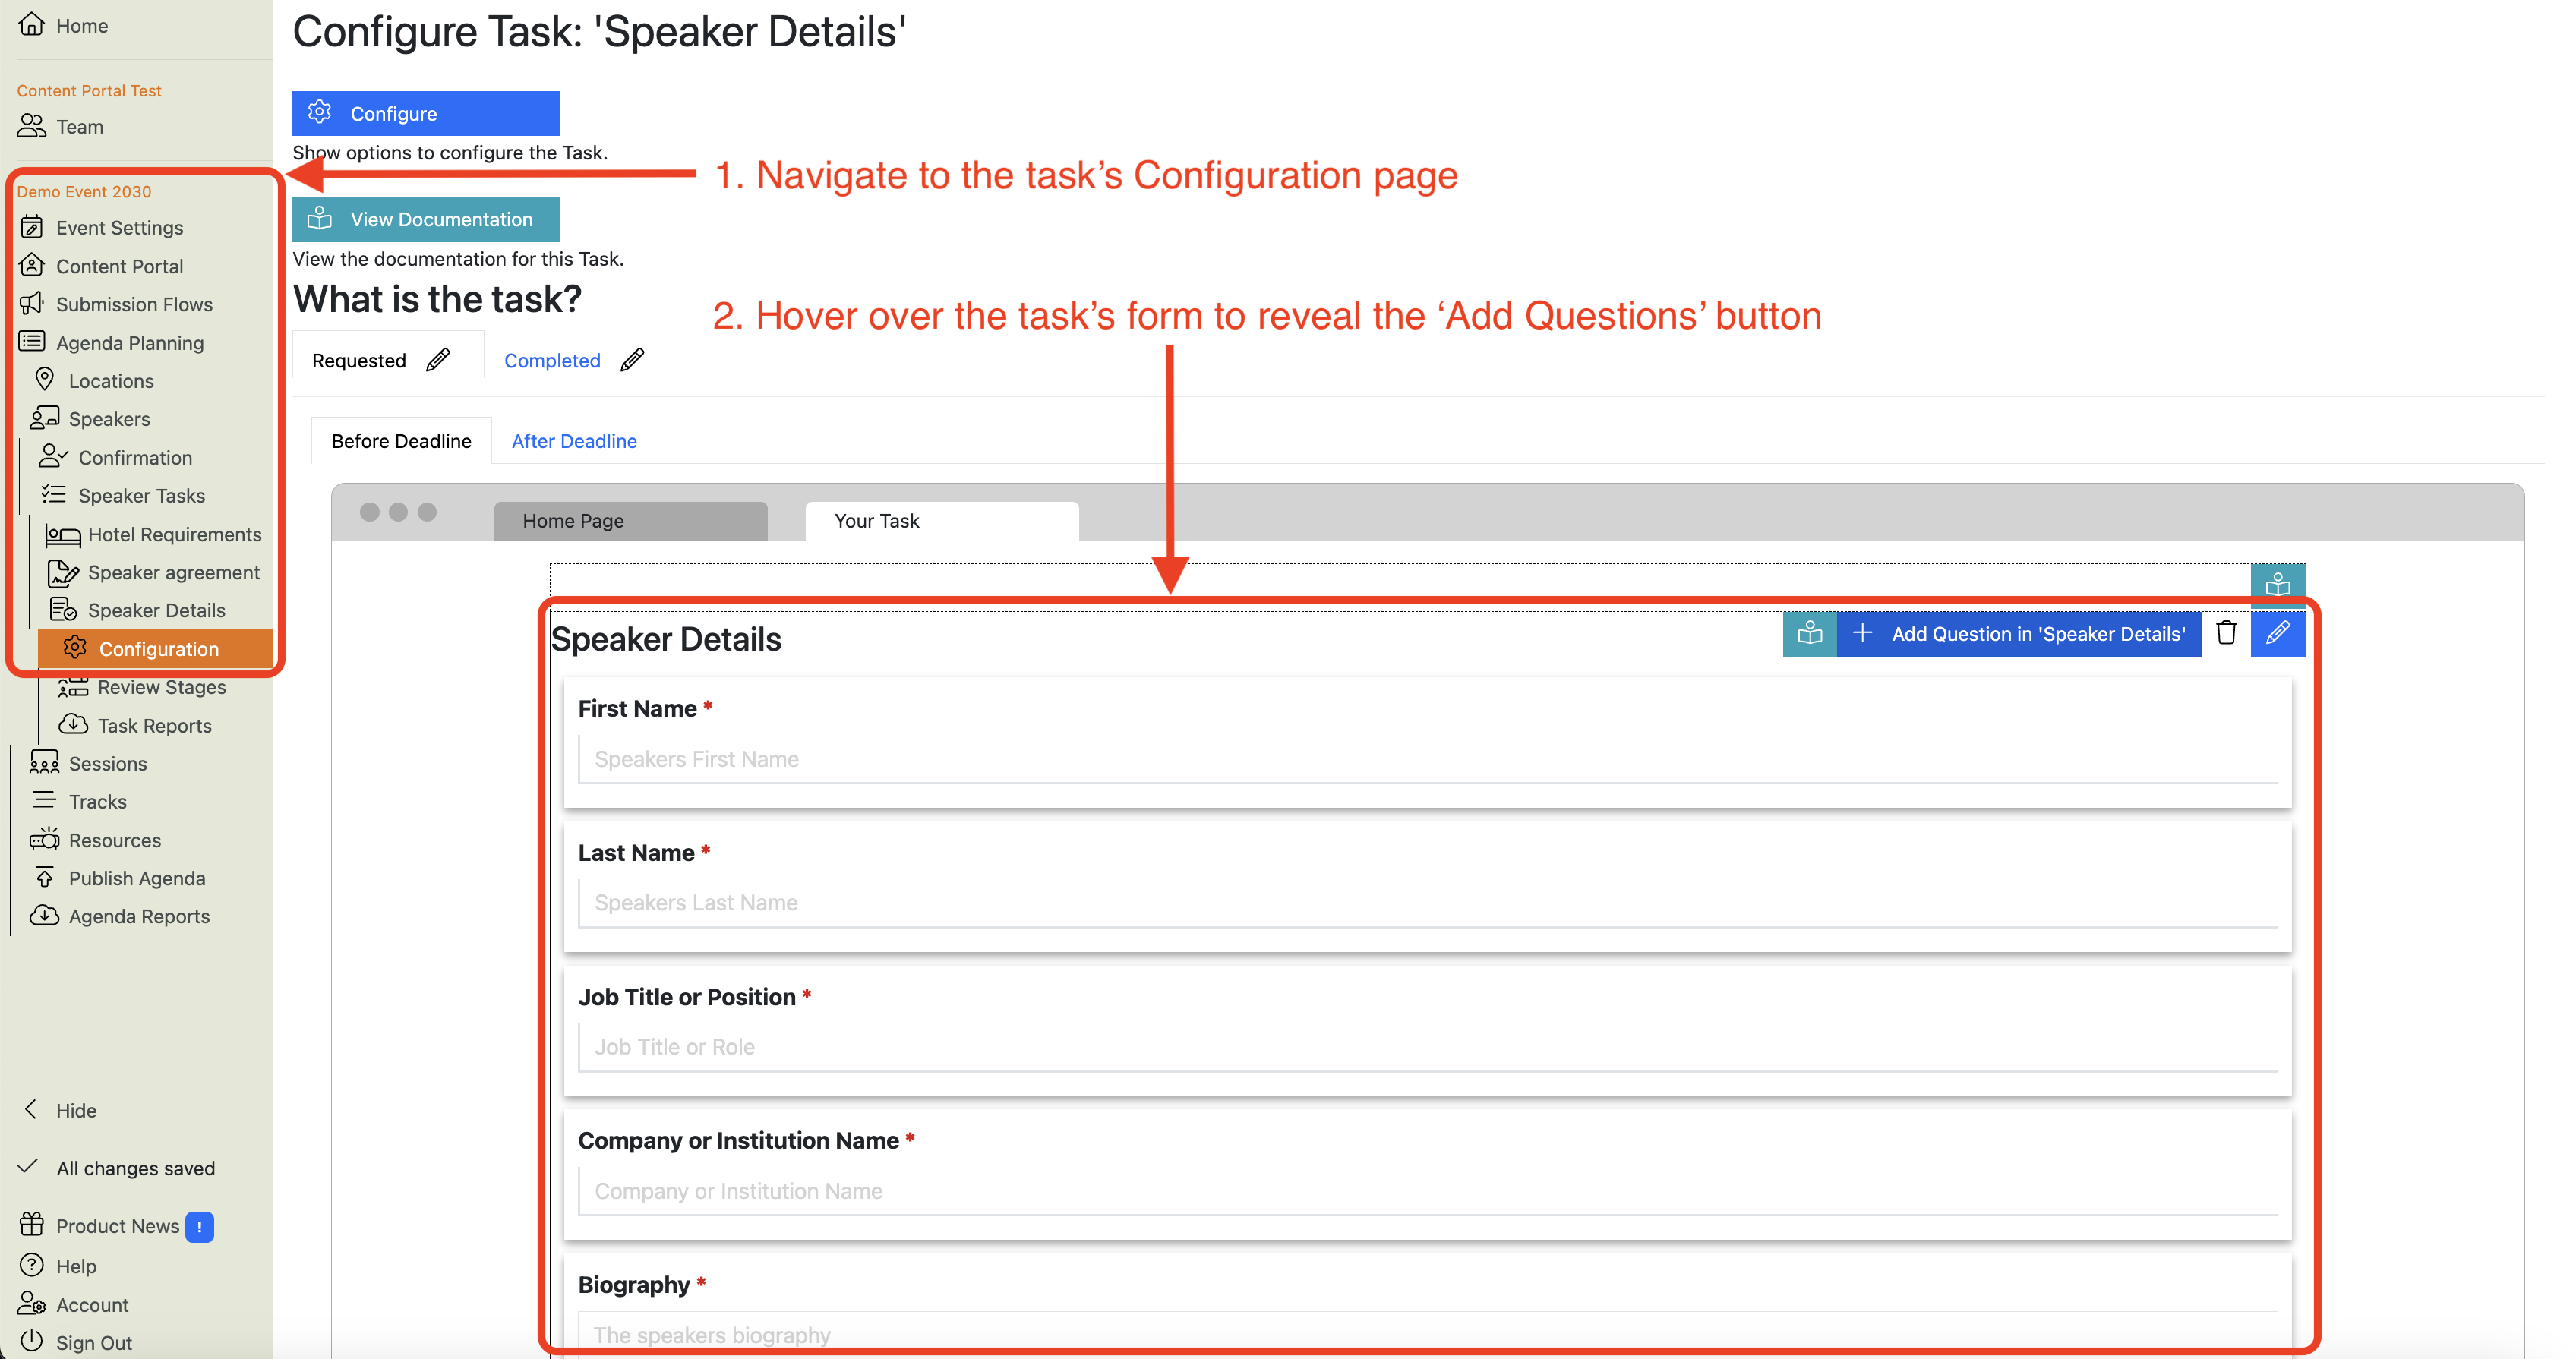Edit the Completed status pencil icon
2576x1359 pixels.
coord(632,360)
